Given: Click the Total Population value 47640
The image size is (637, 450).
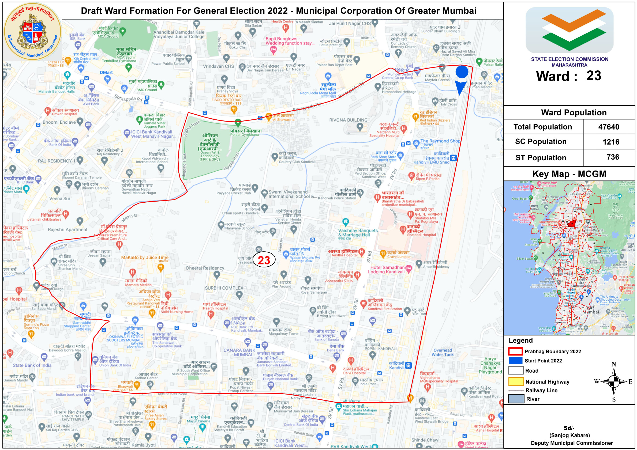Looking at the screenshot, I should pos(608,127).
